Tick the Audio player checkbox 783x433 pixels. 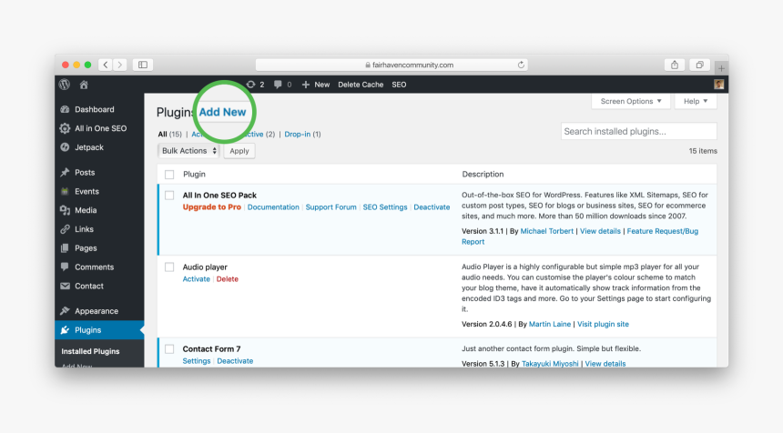point(169,267)
